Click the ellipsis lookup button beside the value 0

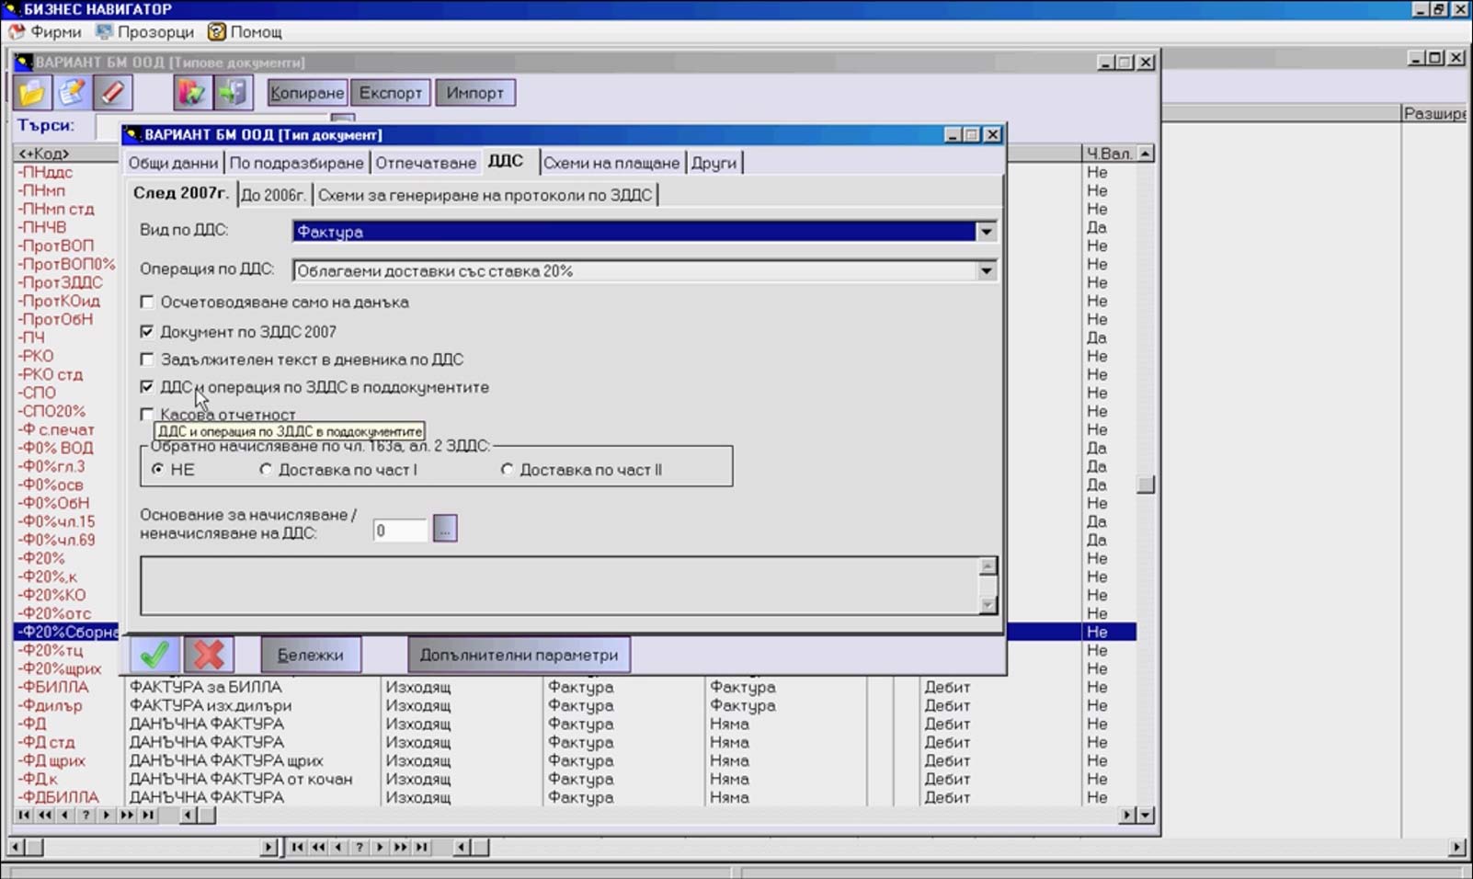click(445, 530)
